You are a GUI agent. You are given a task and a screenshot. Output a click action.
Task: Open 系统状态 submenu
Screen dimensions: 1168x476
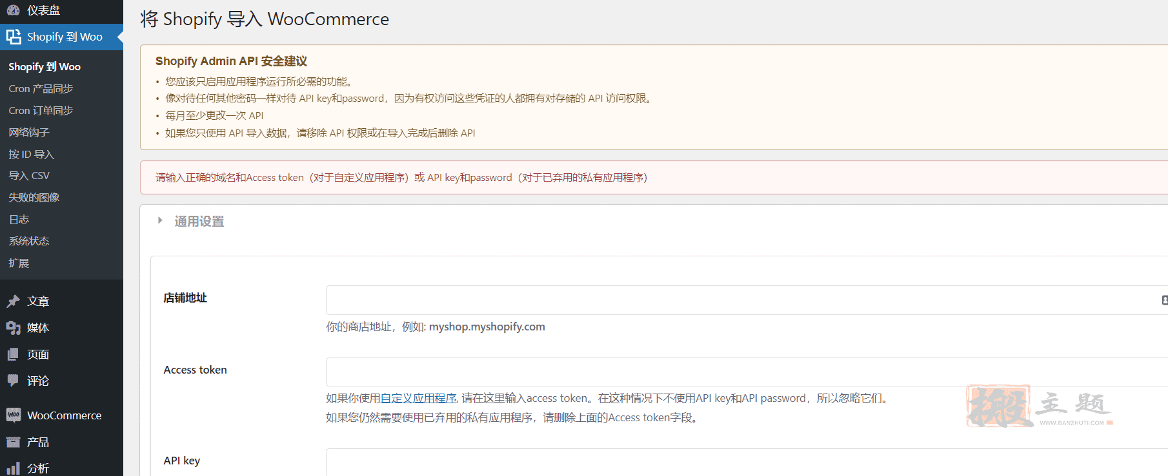tap(29, 241)
